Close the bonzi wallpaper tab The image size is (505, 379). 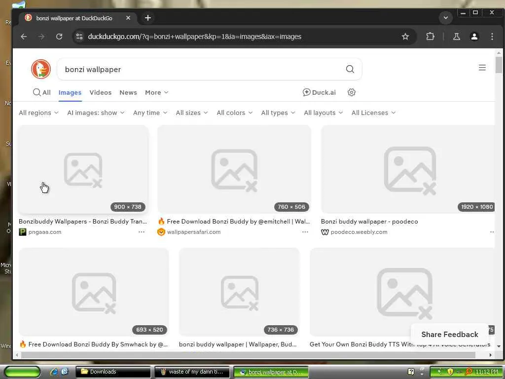tap(128, 18)
